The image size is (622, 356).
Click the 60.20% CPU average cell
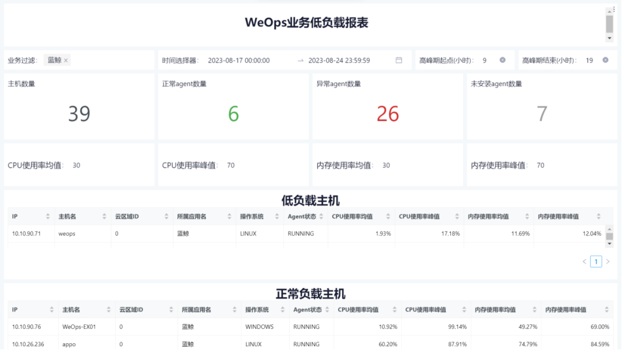(388, 344)
